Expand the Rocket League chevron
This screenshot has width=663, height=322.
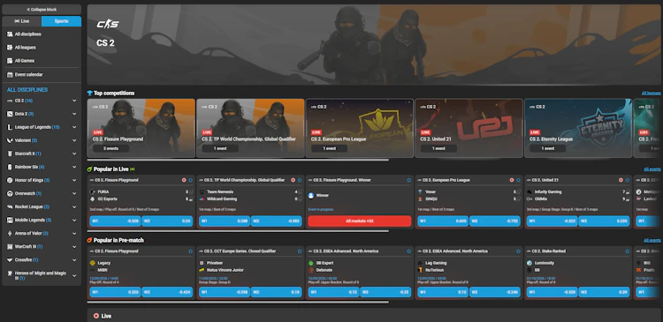tap(74, 206)
